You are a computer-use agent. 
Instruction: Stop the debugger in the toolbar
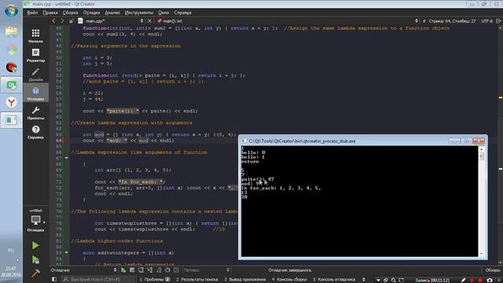132,270
